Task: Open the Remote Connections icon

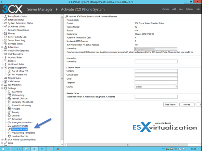Action: coord(5,30)
